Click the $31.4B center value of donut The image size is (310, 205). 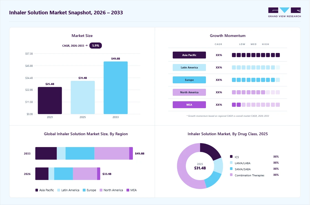point(200,168)
